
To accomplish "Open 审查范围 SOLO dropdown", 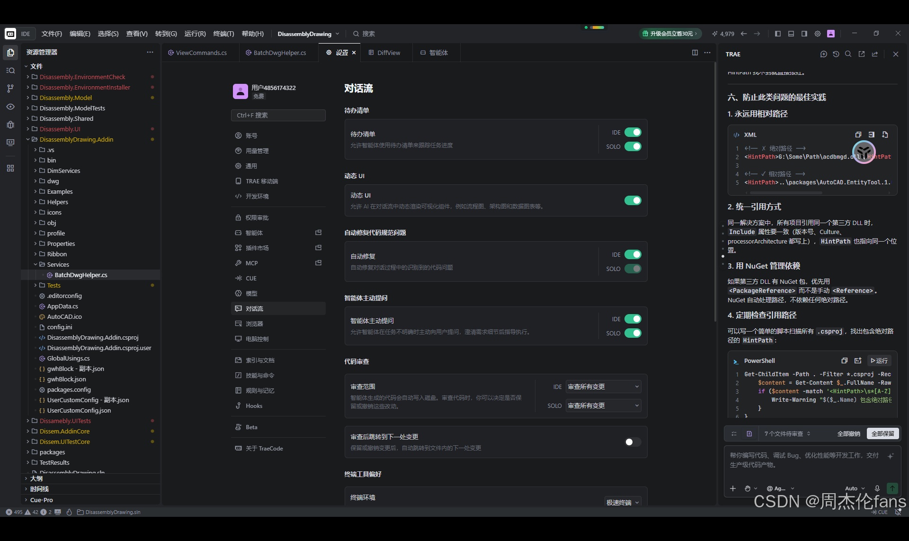I will [604, 406].
